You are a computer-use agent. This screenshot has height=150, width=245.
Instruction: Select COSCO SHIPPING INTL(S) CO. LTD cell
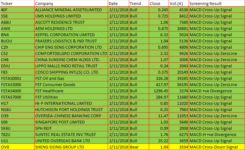(x=71, y=72)
